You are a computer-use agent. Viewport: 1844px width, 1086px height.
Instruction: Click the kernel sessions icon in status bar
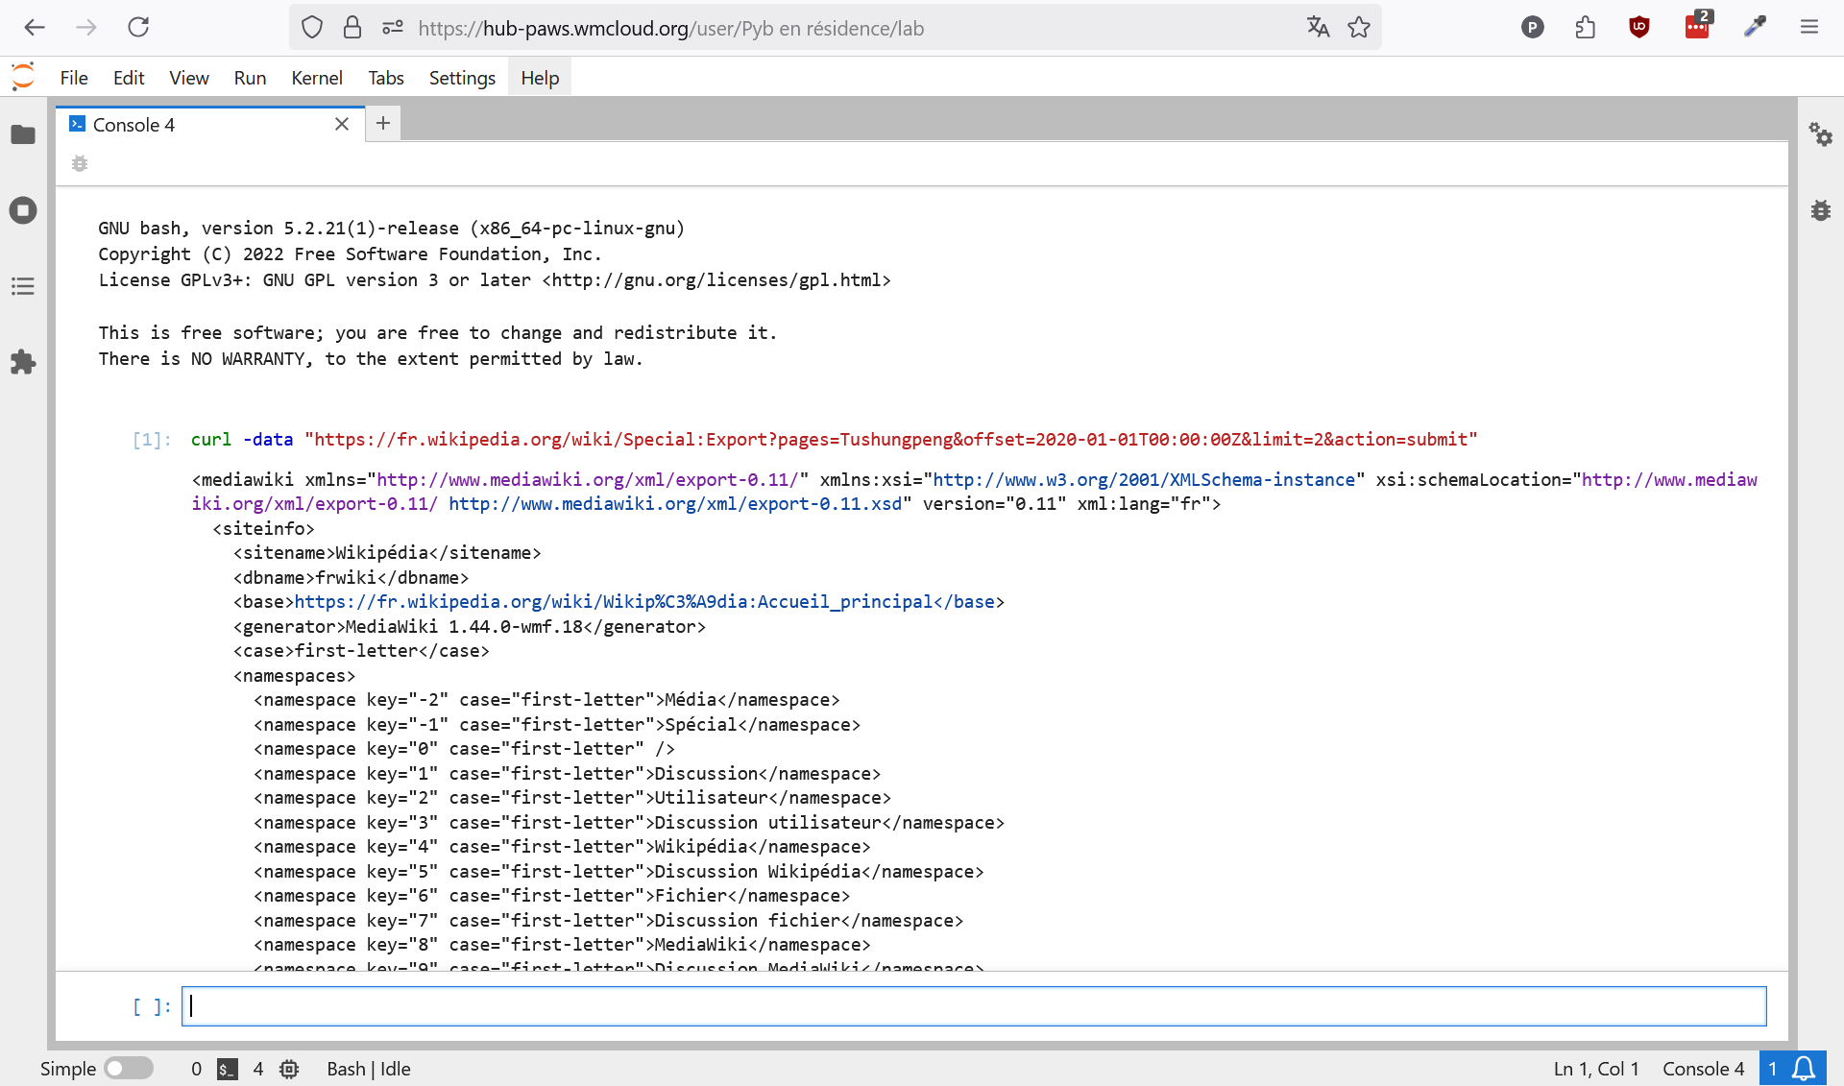289,1069
